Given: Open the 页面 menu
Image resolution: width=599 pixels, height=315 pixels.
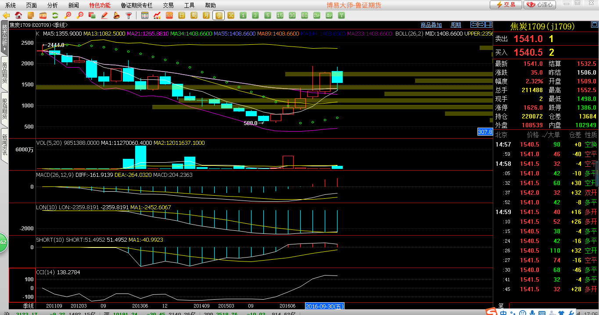Looking at the screenshot, I should tap(32, 5).
